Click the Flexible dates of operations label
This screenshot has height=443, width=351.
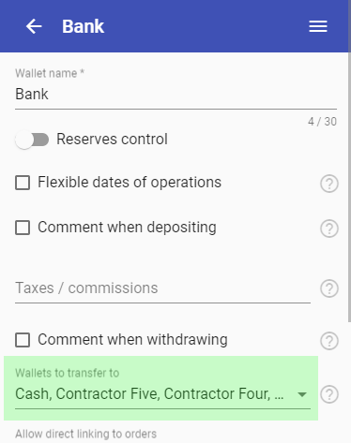coord(130,183)
